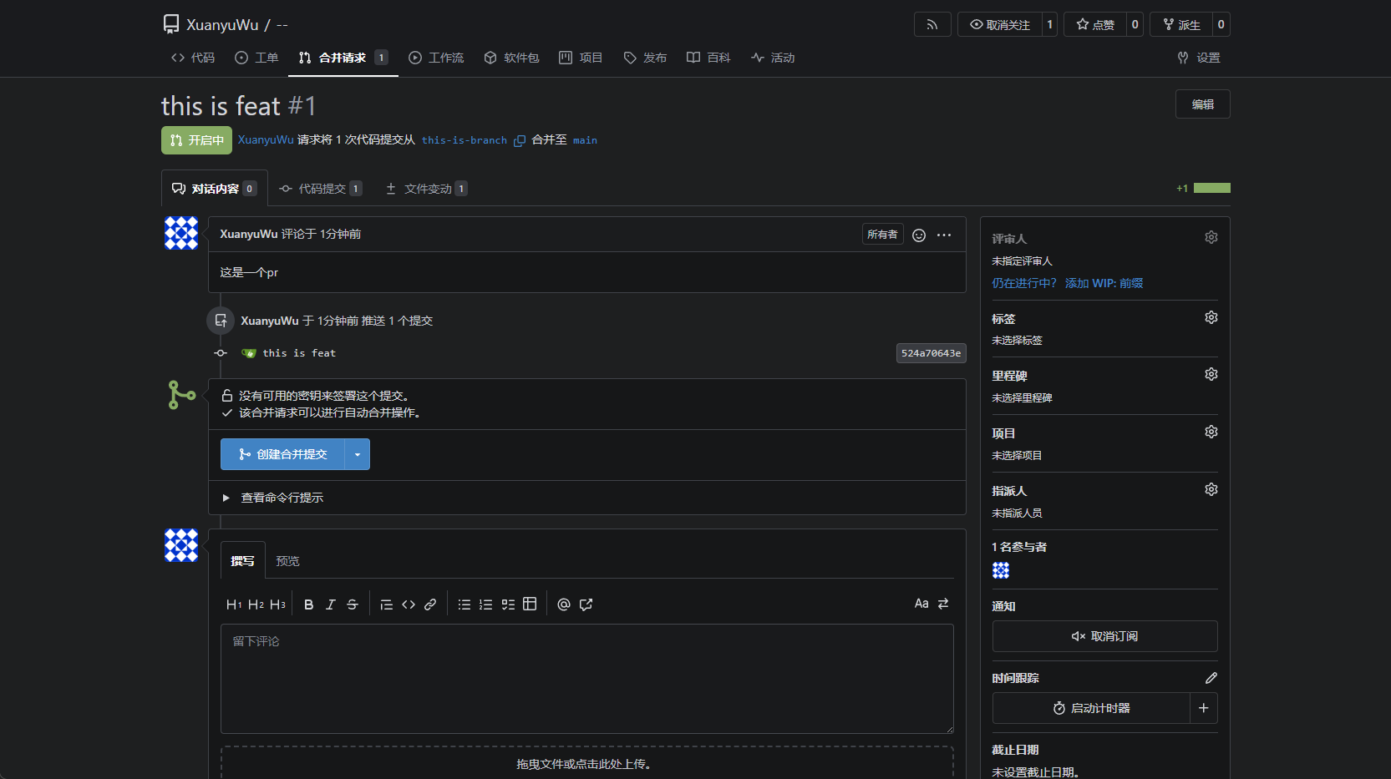Open 'this is feat' commit message link
Viewport: 1391px width, 779px height.
pyautogui.click(x=299, y=353)
